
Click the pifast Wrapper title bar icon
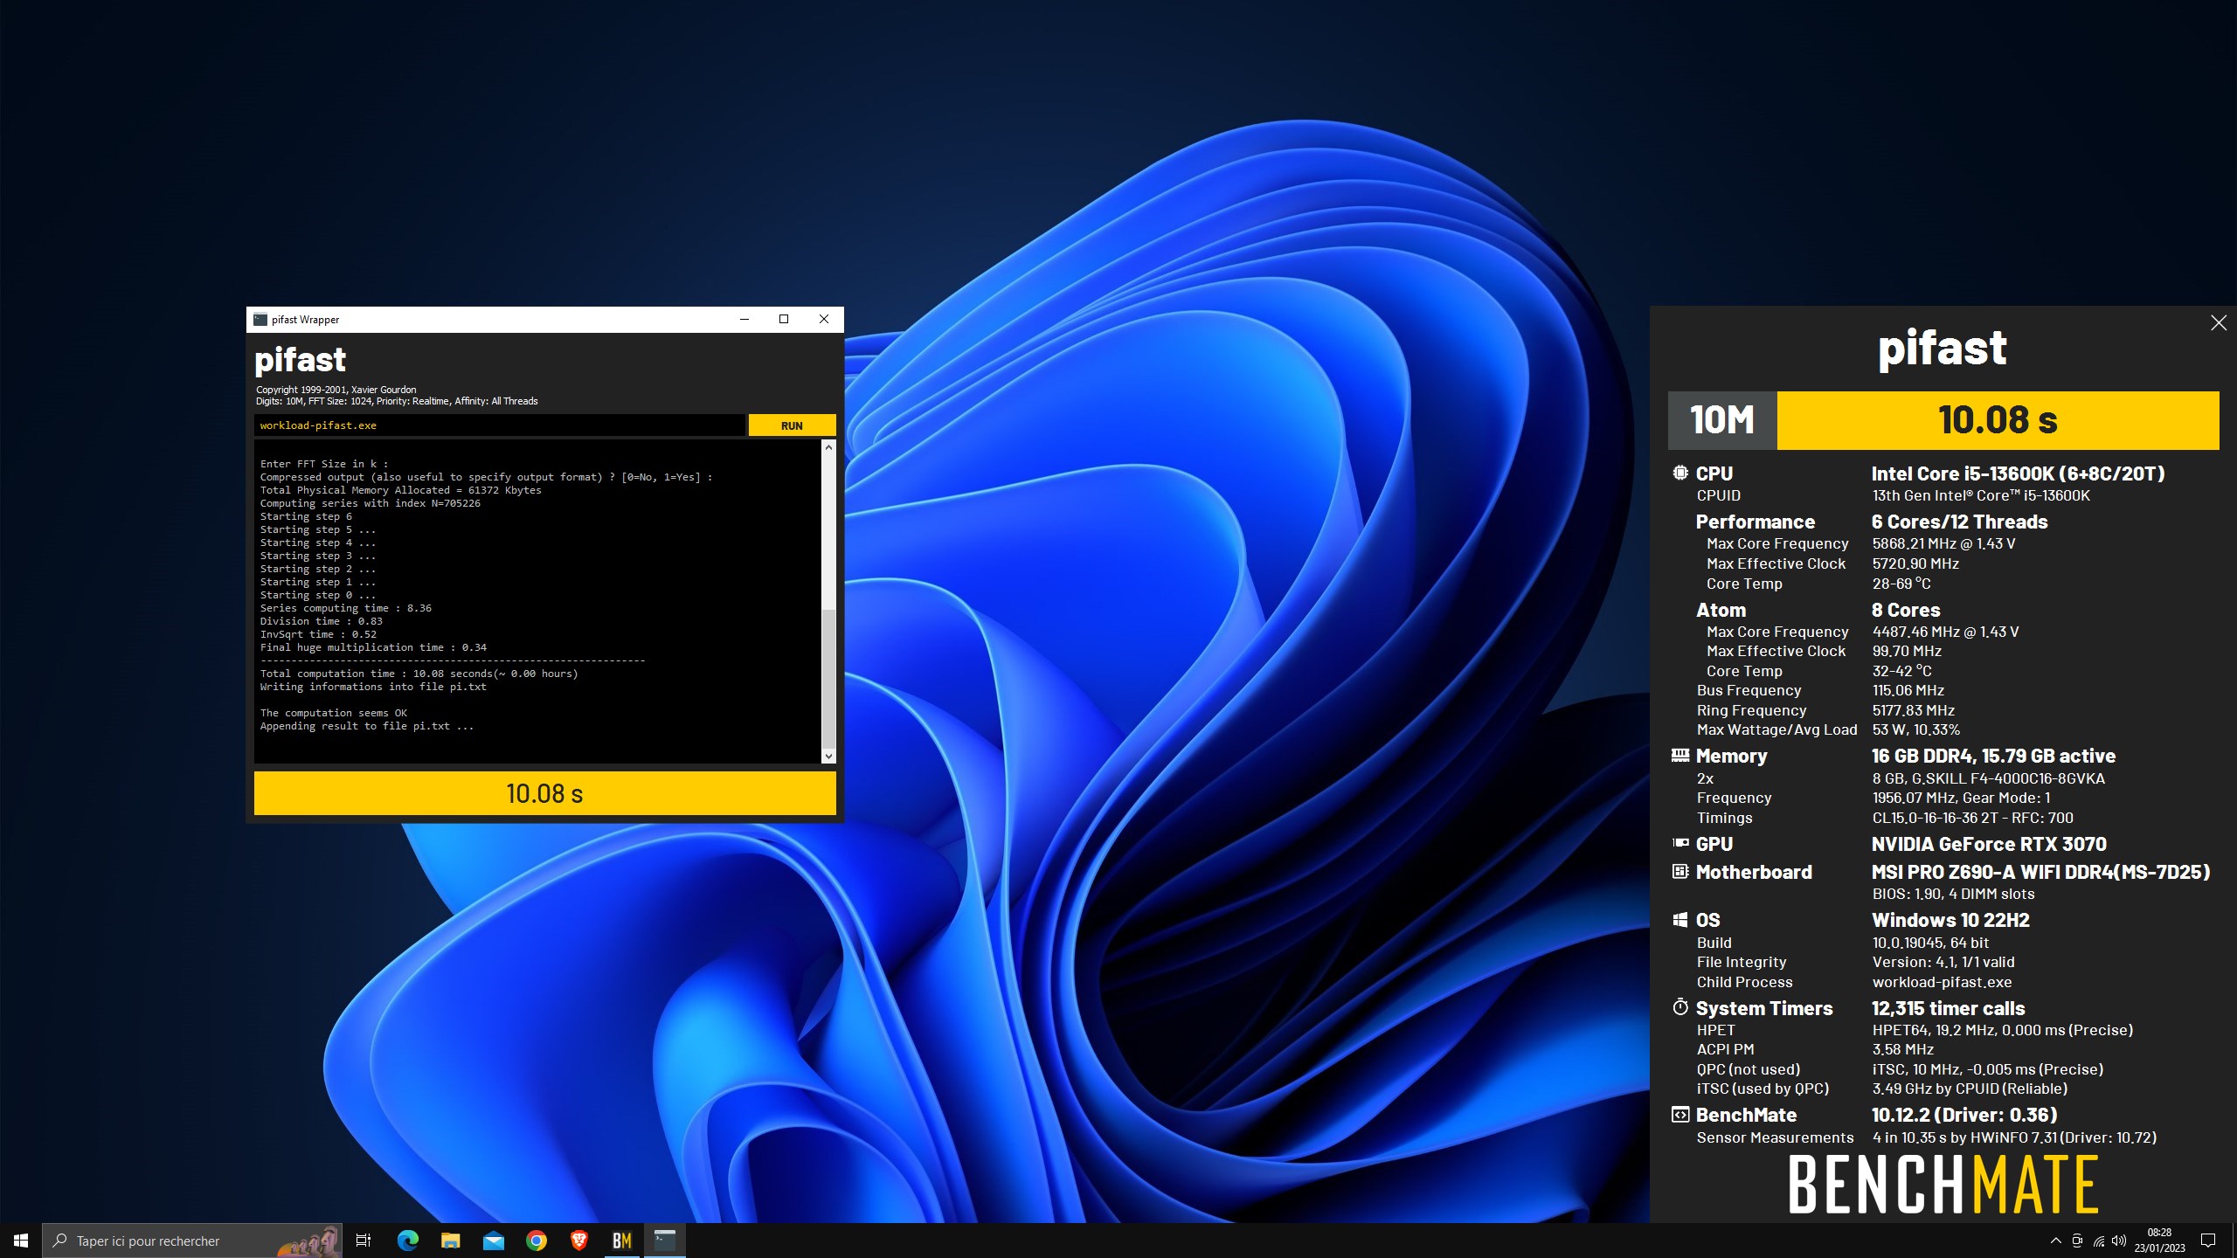[260, 320]
